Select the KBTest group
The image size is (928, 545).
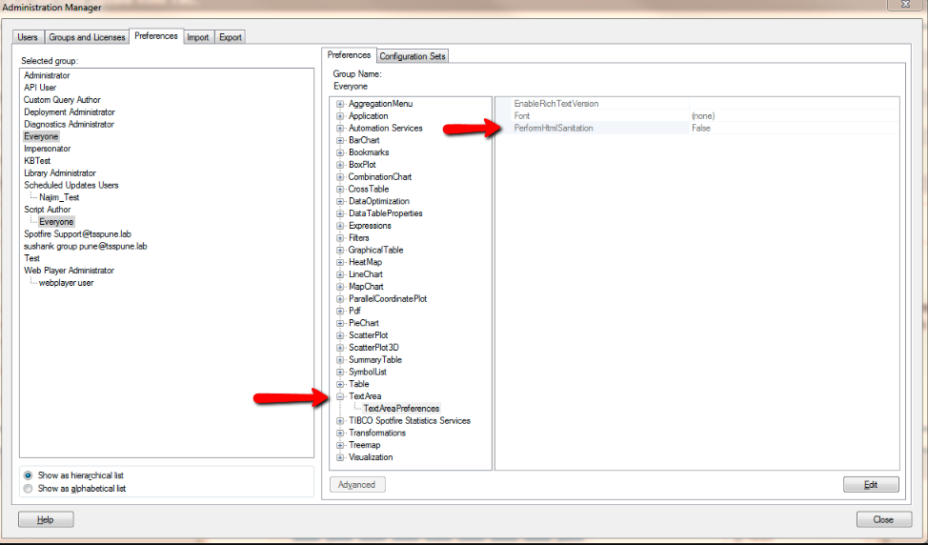click(x=37, y=161)
